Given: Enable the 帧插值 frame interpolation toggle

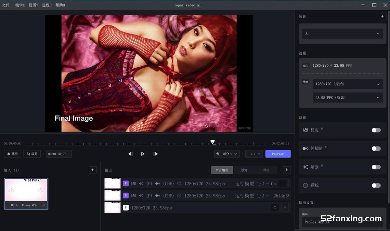Looking at the screenshot, I should (x=376, y=149).
